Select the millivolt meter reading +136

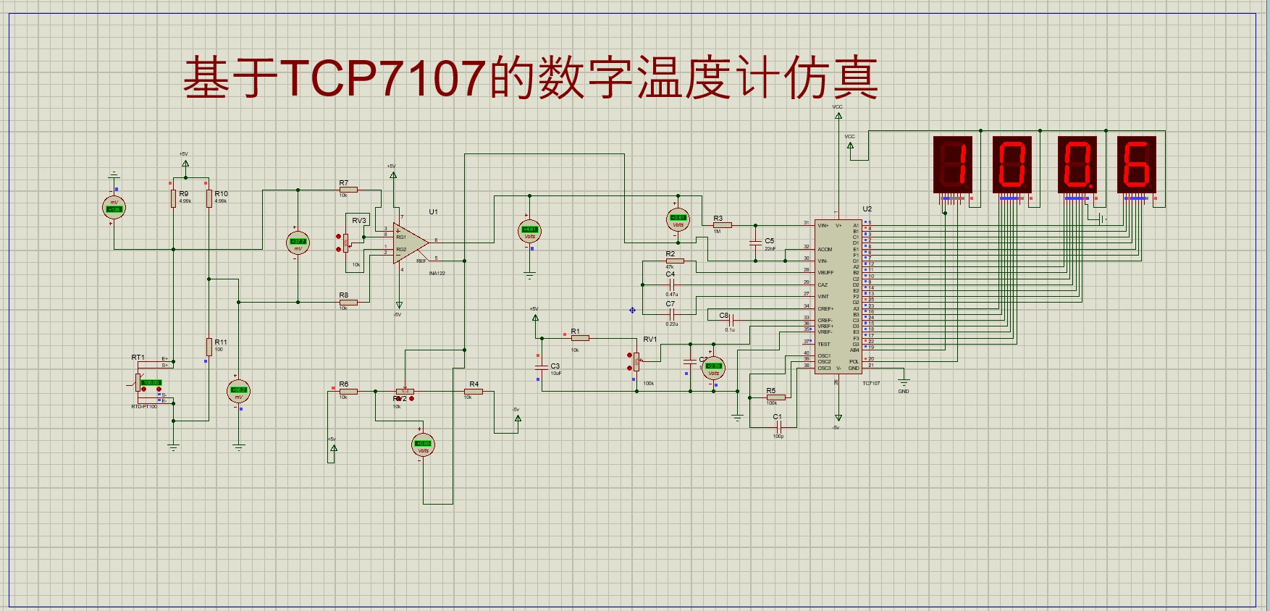(114, 207)
